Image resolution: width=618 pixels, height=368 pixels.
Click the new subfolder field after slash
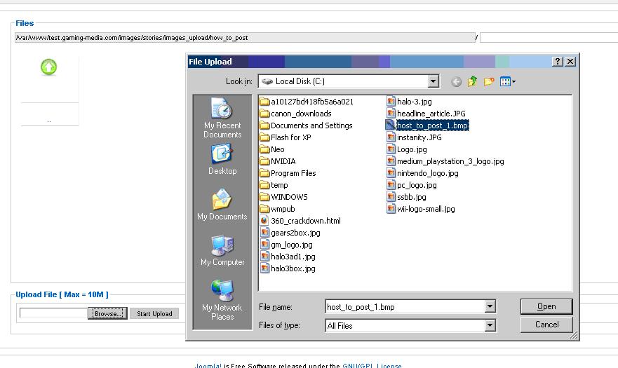pos(549,38)
